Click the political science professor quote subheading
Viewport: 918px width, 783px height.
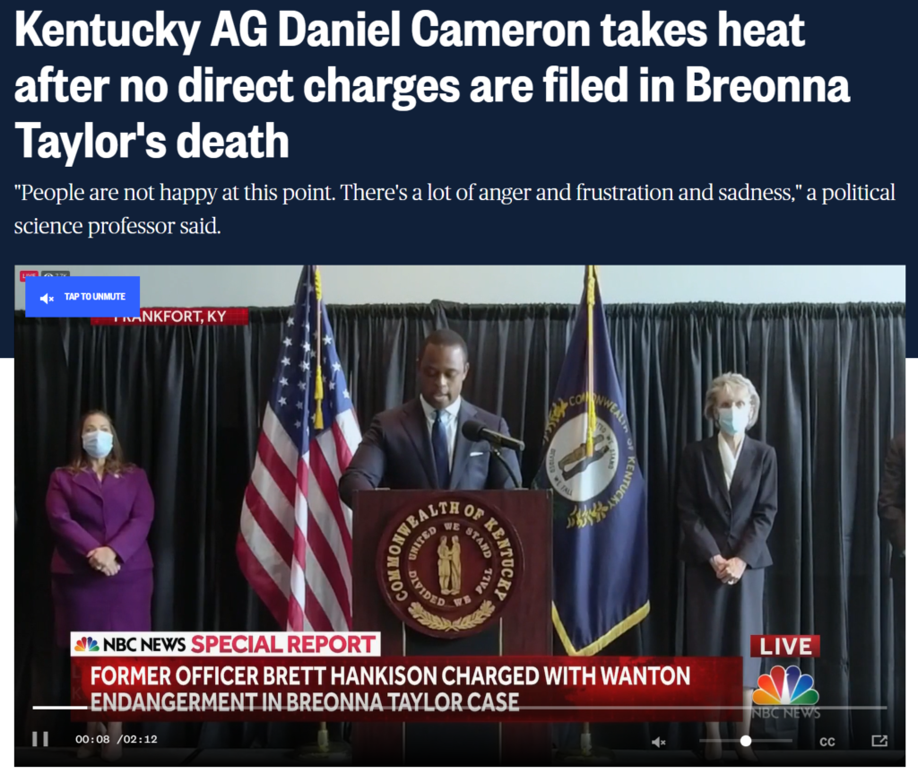pyautogui.click(x=455, y=209)
